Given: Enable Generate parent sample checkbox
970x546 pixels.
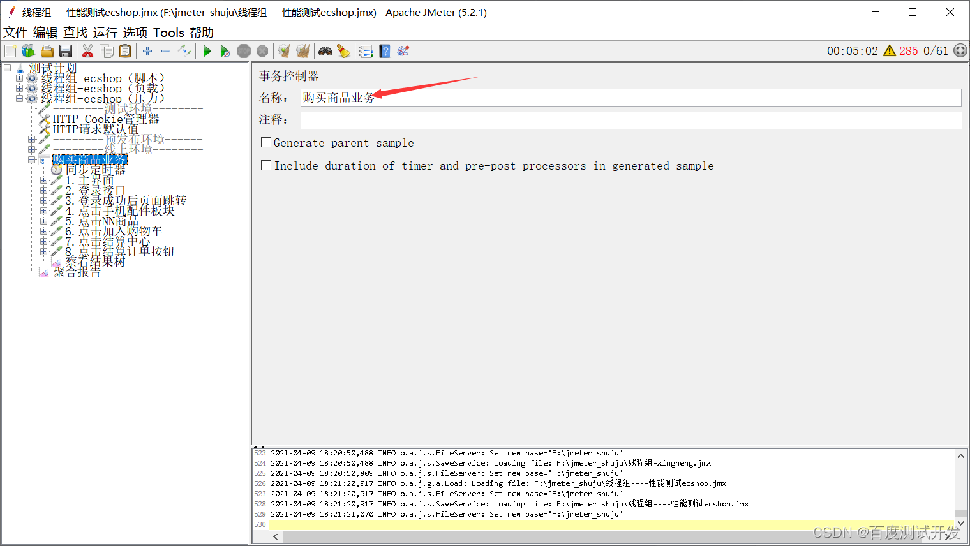Looking at the screenshot, I should coord(266,142).
